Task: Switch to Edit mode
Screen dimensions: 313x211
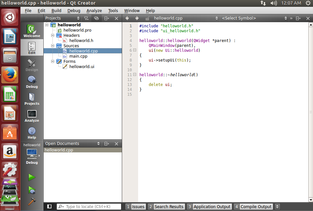Action: pyautogui.click(x=32, y=48)
